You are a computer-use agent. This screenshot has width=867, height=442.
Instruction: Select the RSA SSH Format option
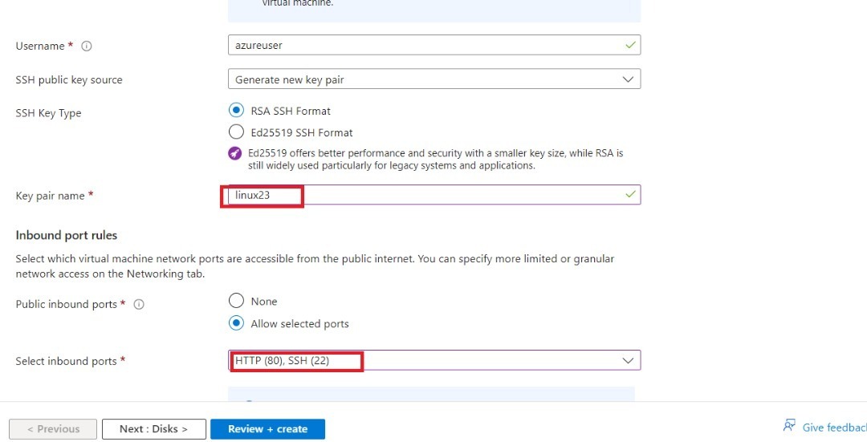(236, 111)
